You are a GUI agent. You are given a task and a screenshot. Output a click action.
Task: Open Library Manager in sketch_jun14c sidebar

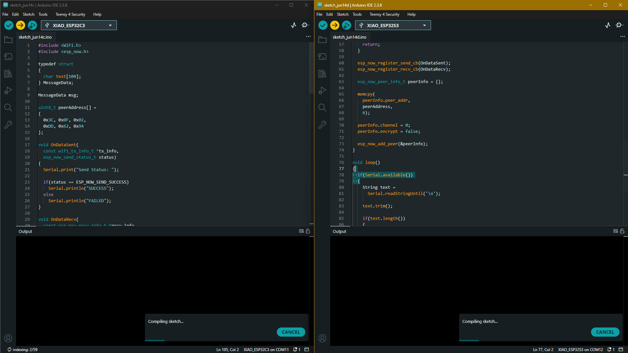(8, 74)
